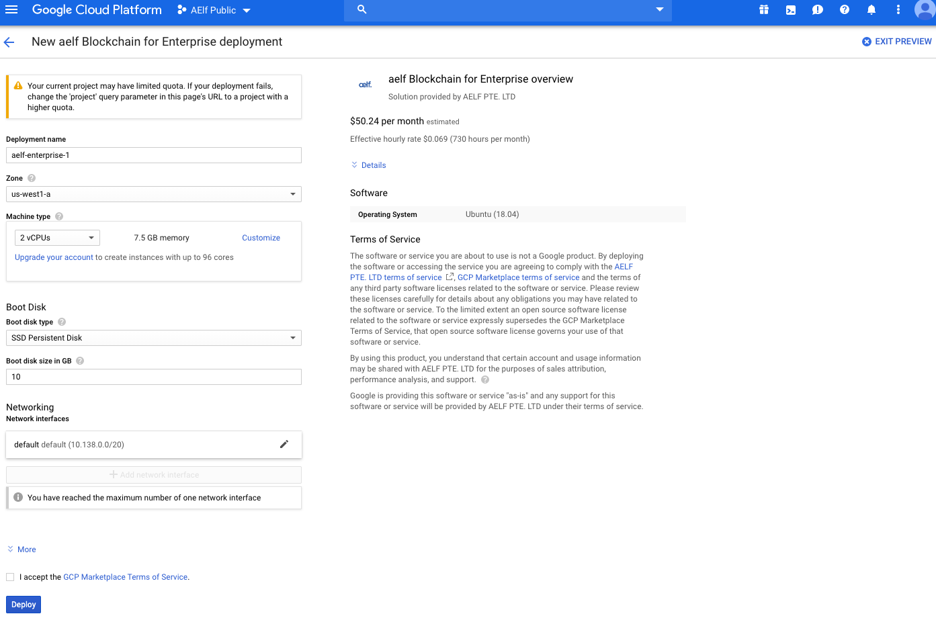Expand the search bar dropdown arrow

pyautogui.click(x=660, y=9)
